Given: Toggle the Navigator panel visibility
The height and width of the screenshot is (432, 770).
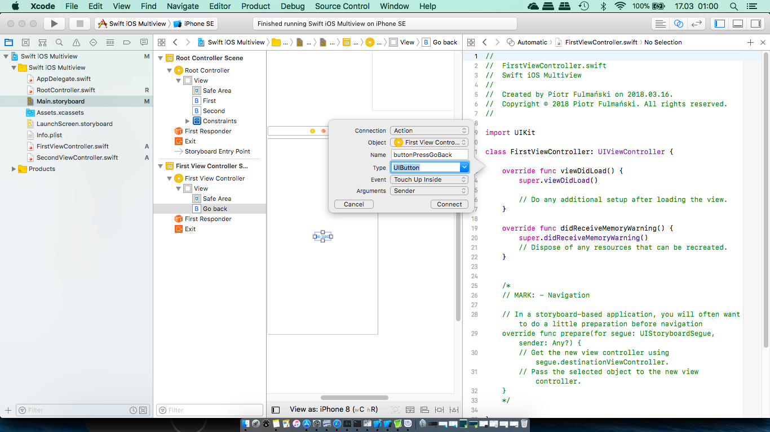Looking at the screenshot, I should pyautogui.click(x=719, y=24).
